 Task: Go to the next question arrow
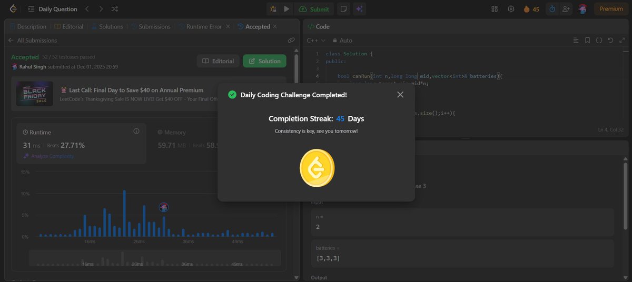(101, 9)
